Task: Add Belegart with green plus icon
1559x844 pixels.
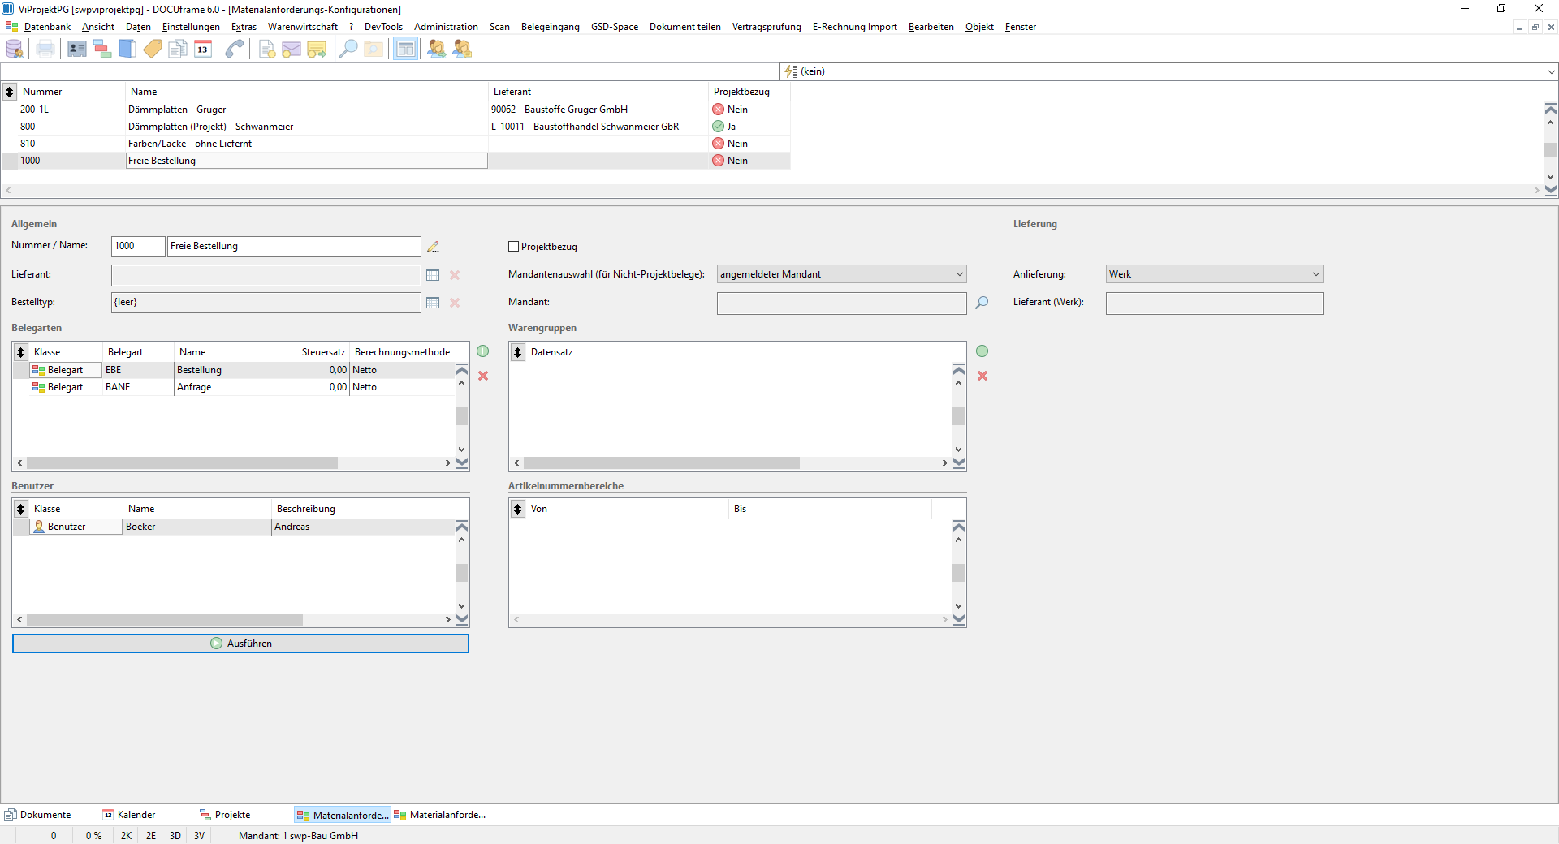Action: 483,351
